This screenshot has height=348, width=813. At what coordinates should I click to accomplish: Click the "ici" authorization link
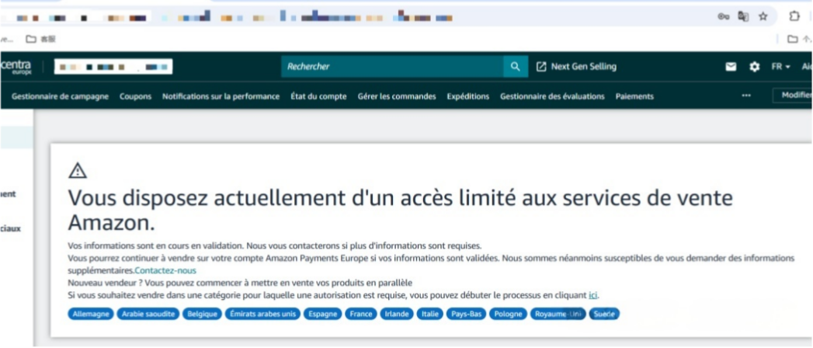[593, 295]
